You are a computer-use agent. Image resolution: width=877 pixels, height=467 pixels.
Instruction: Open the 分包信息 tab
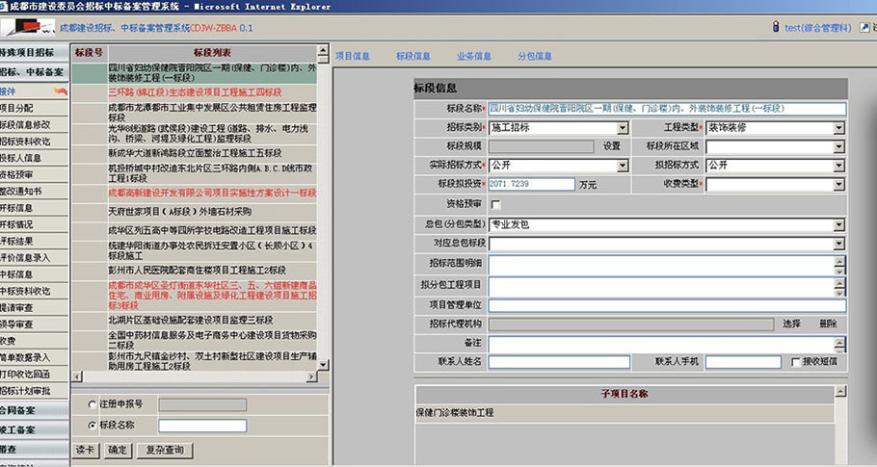coord(535,57)
